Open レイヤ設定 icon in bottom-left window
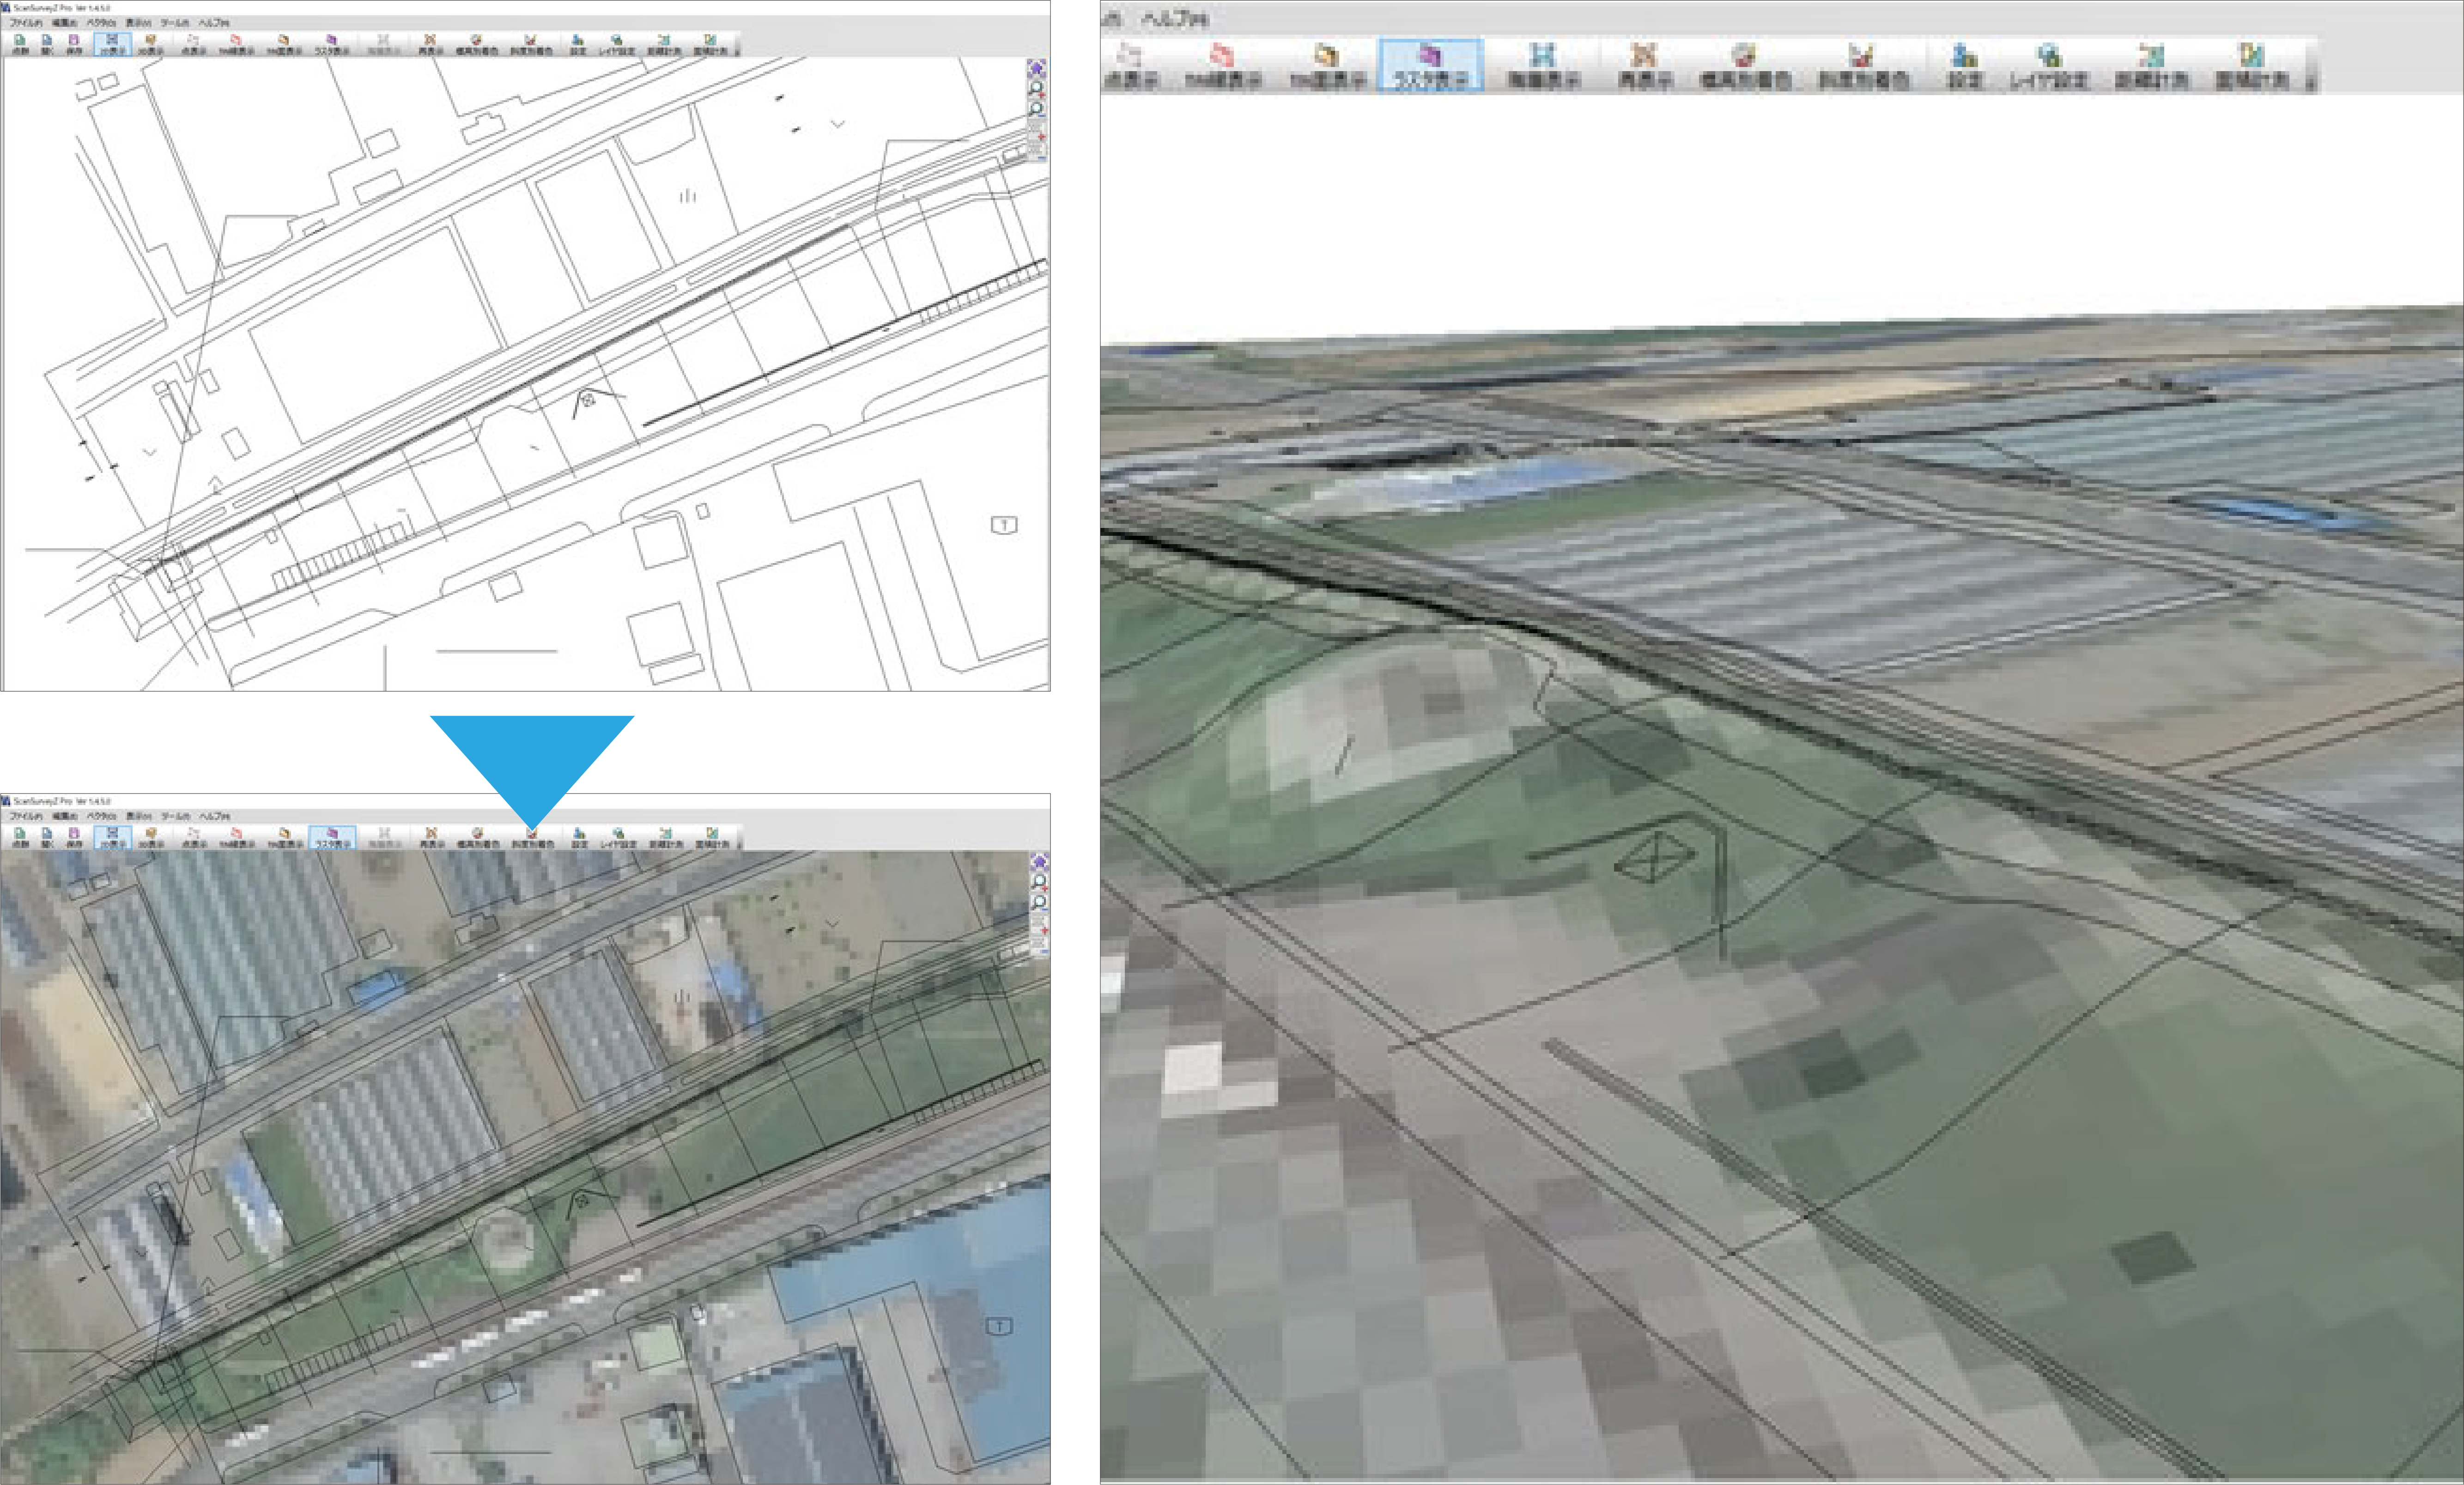 (x=619, y=837)
